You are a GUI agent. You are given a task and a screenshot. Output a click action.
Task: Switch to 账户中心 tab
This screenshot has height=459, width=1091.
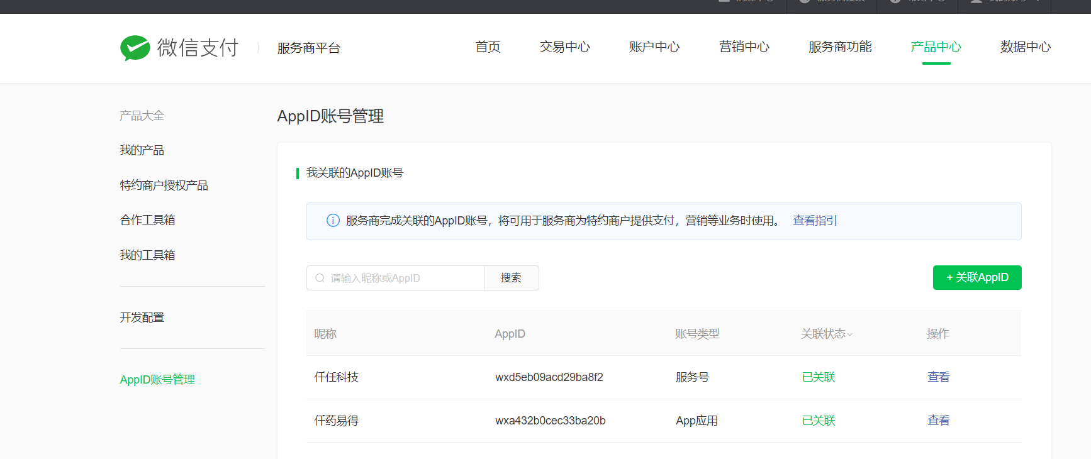[654, 47]
